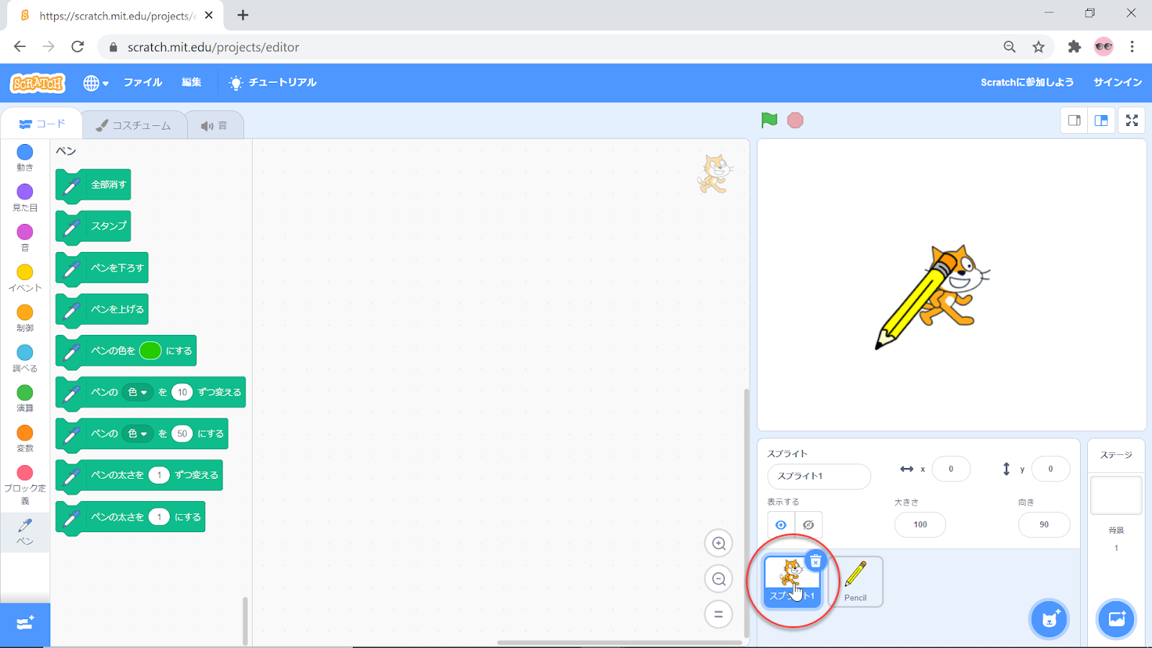Click the value 10 in pen color block
The height and width of the screenshot is (648, 1152).
point(182,392)
